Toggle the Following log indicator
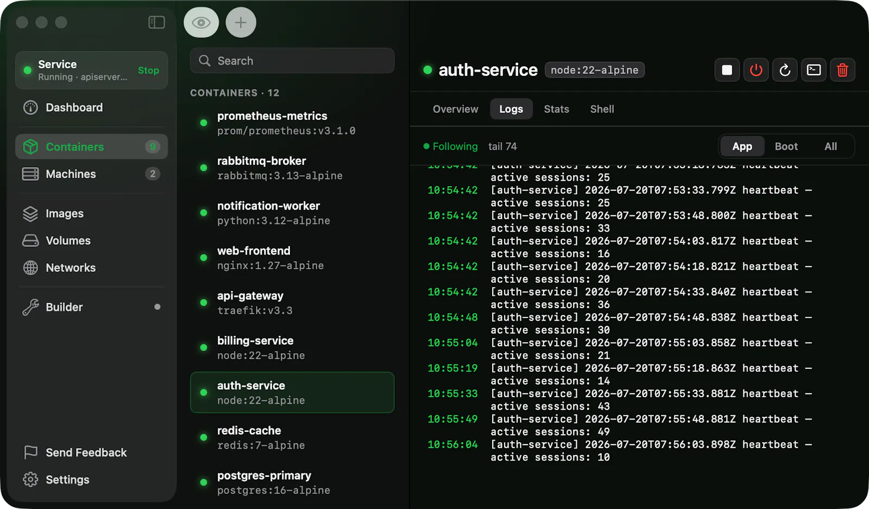Viewport: 869px width, 509px height. click(x=450, y=147)
